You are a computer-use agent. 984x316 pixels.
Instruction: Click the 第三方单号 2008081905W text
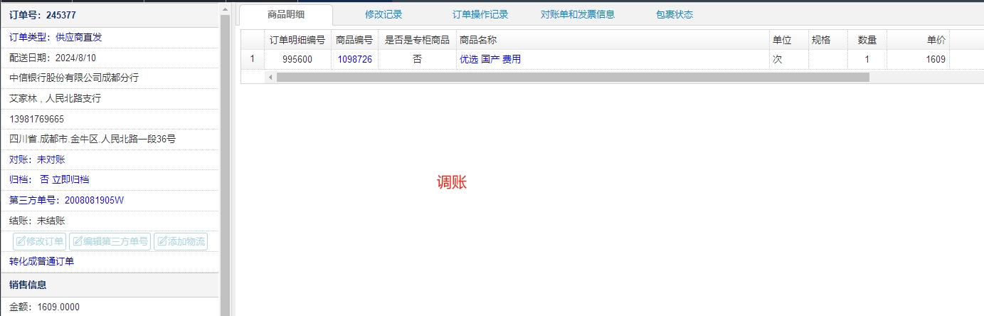click(x=67, y=200)
